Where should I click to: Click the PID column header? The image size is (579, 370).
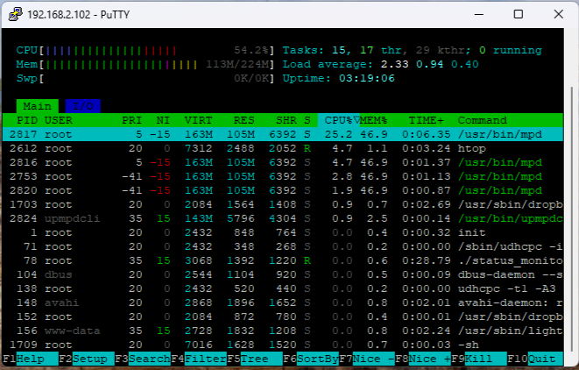(27, 120)
